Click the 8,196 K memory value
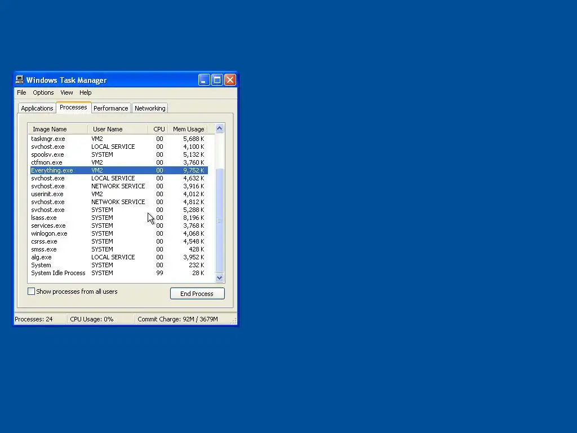Screen dimensions: 577x433 tap(194, 218)
